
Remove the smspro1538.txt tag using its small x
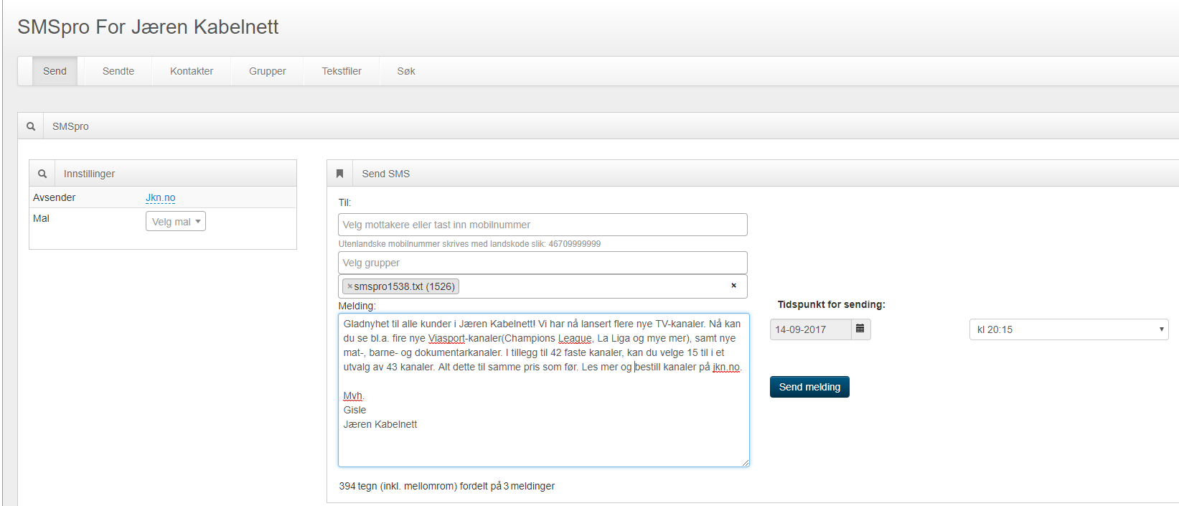tap(349, 286)
